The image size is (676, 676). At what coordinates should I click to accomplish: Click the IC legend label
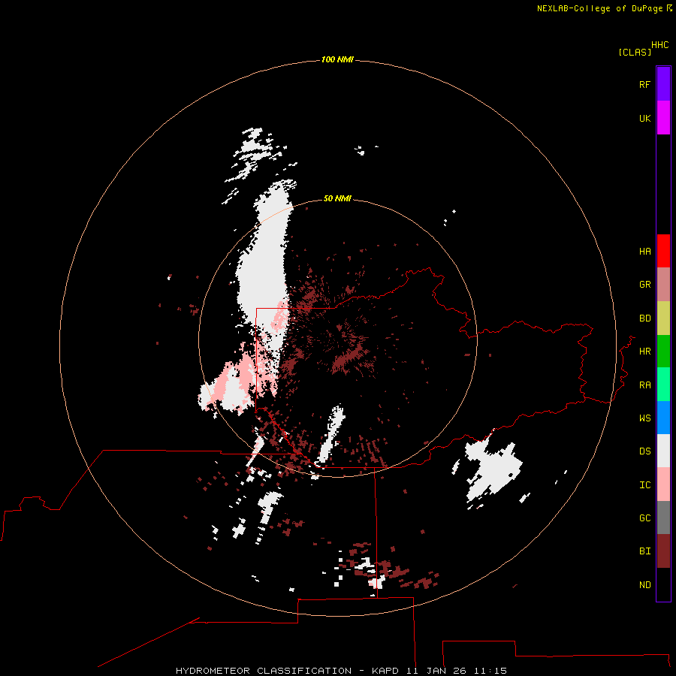[x=644, y=485]
